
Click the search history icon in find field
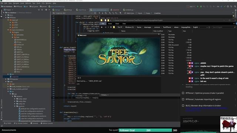pyautogui.click(x=54, y=13)
